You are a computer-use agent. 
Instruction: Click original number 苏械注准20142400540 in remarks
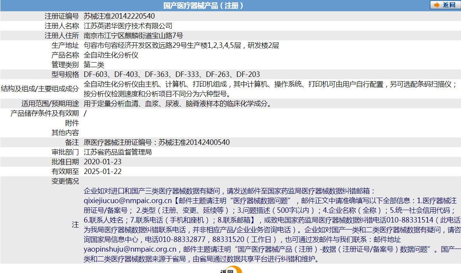point(194,142)
